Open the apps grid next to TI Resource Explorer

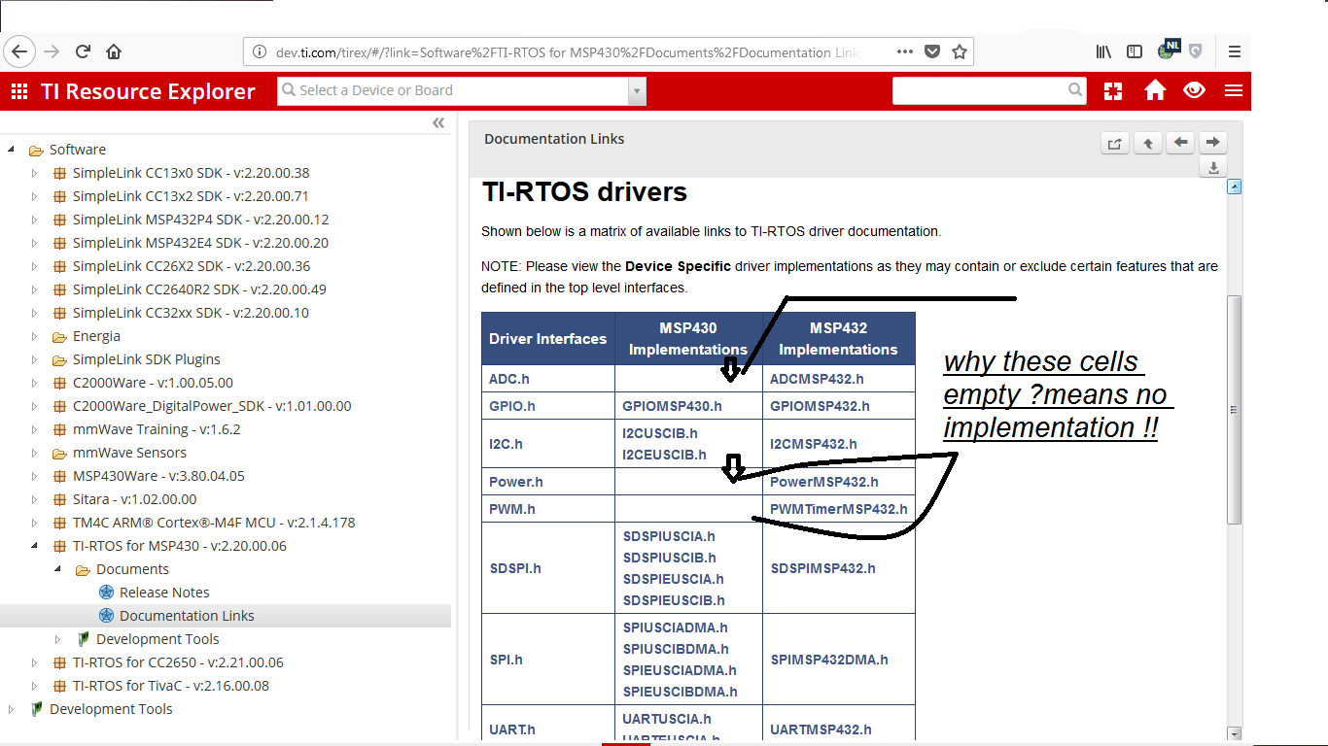(x=17, y=90)
